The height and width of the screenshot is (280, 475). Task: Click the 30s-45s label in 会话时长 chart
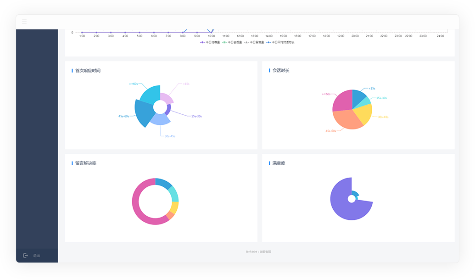383,117
